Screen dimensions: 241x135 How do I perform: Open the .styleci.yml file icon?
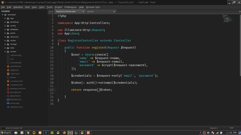8,74
